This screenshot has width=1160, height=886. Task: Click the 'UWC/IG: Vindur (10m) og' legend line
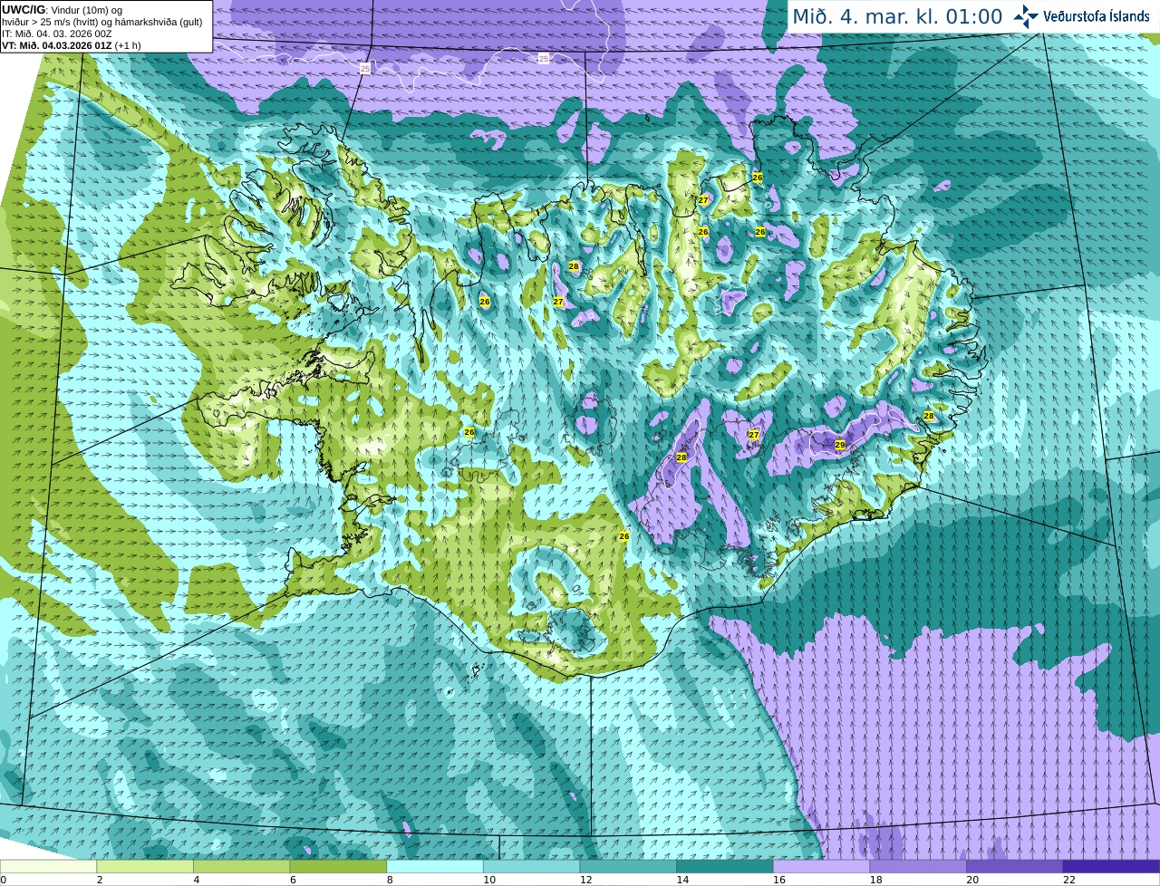(62, 9)
